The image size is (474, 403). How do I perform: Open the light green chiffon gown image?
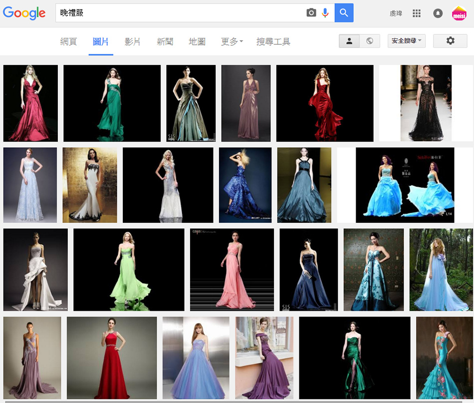[x=129, y=269]
